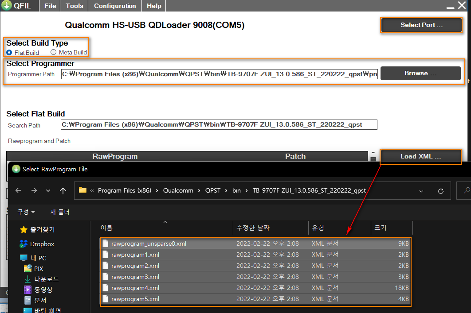Click the Search Path input field
Image resolution: width=471 pixels, height=313 pixels.
coord(219,124)
